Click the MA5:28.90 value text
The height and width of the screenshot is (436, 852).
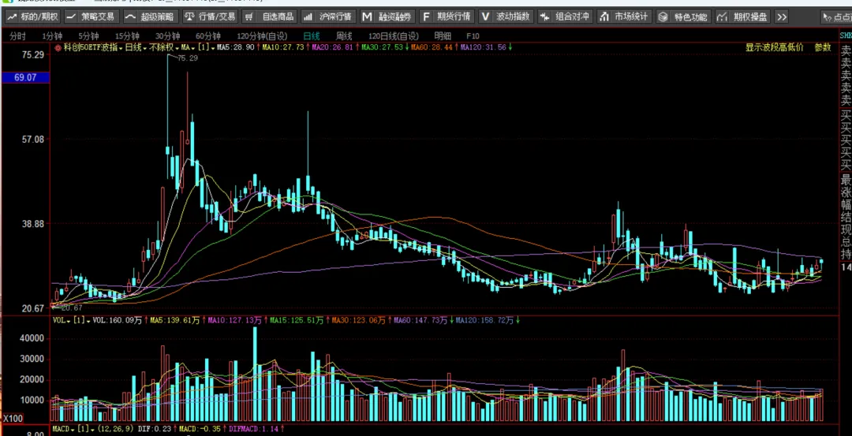click(236, 48)
